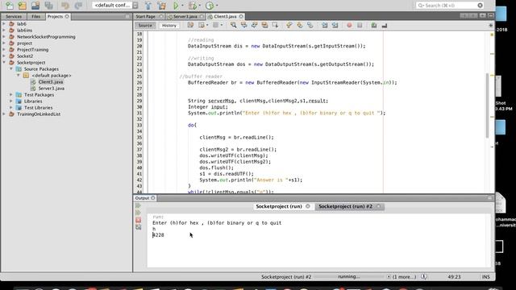Screen dimensions: 516x290
Task: Click the split editor plus icon
Action: coord(491,25)
